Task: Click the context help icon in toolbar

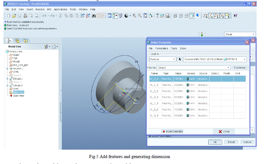Action: [x=235, y=16]
